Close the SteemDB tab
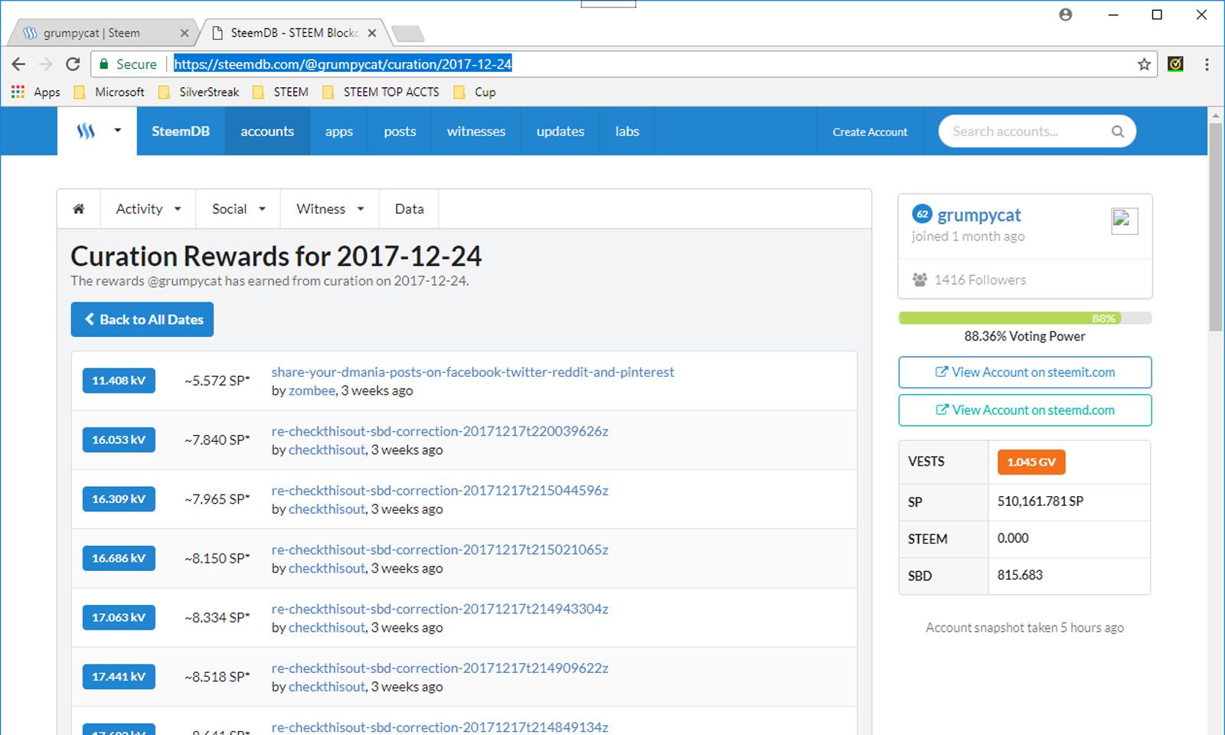The height and width of the screenshot is (735, 1225). tap(371, 33)
